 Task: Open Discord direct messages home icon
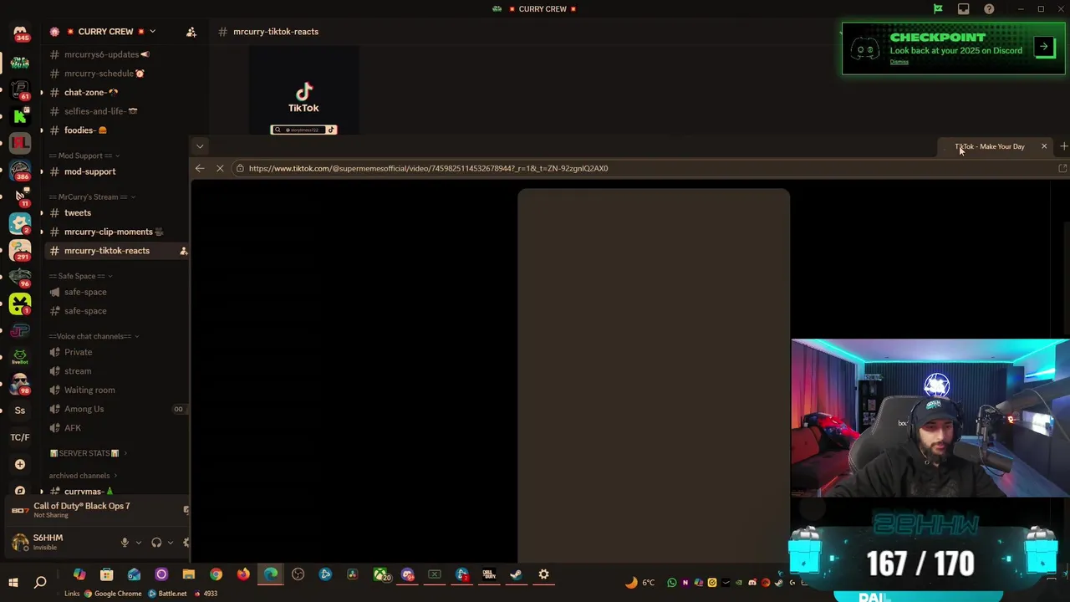20,33
